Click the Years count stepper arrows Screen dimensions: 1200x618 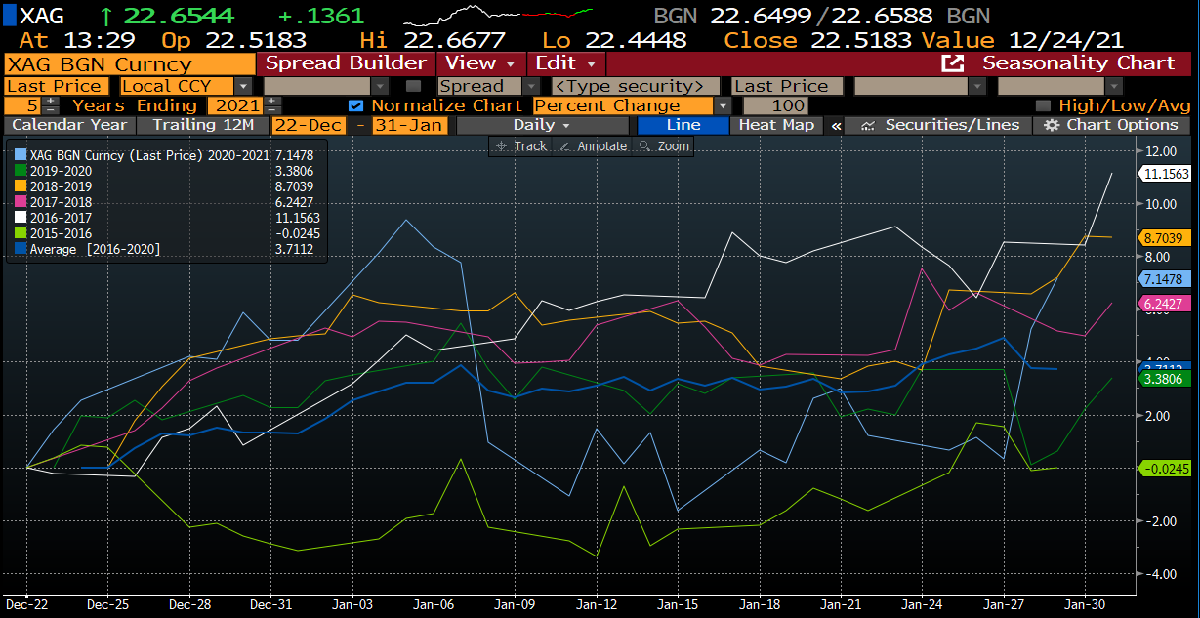(51, 105)
